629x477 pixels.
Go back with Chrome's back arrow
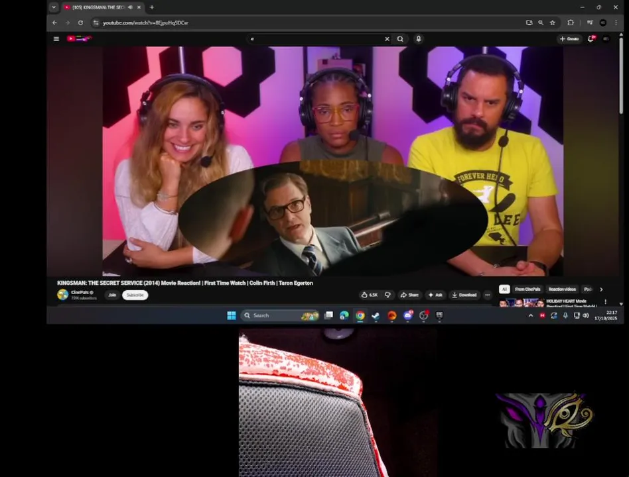55,23
